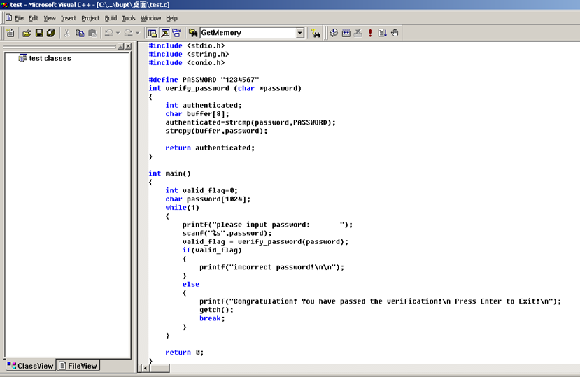The image size is (580, 377).
Task: Click the New Text File toolbar icon
Action: [10, 33]
